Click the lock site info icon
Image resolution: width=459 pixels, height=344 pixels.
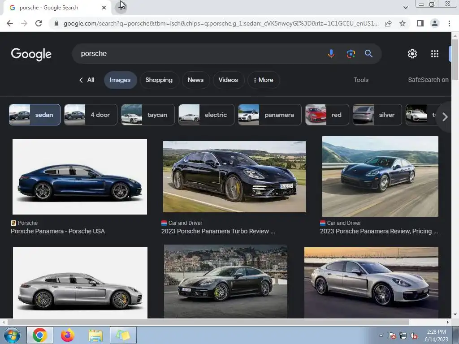pos(56,23)
